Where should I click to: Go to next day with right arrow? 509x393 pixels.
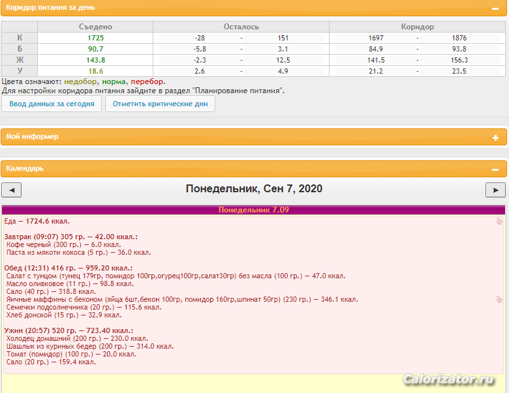pyautogui.click(x=495, y=190)
